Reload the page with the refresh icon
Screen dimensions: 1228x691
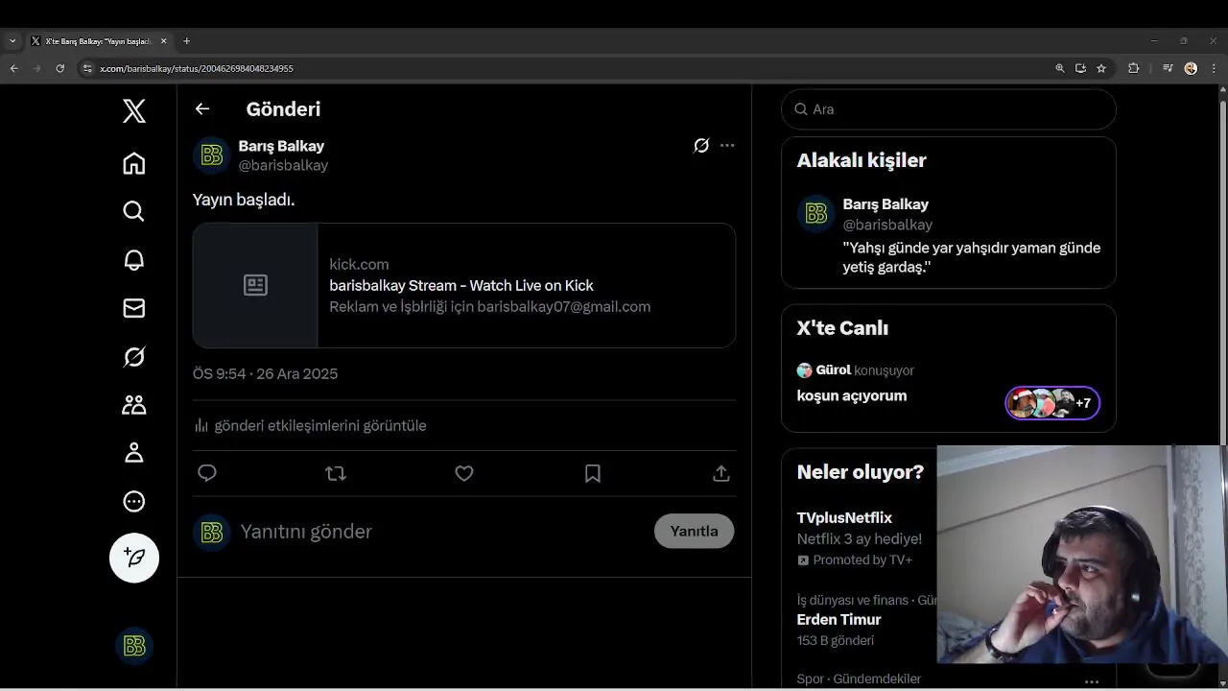coord(59,68)
